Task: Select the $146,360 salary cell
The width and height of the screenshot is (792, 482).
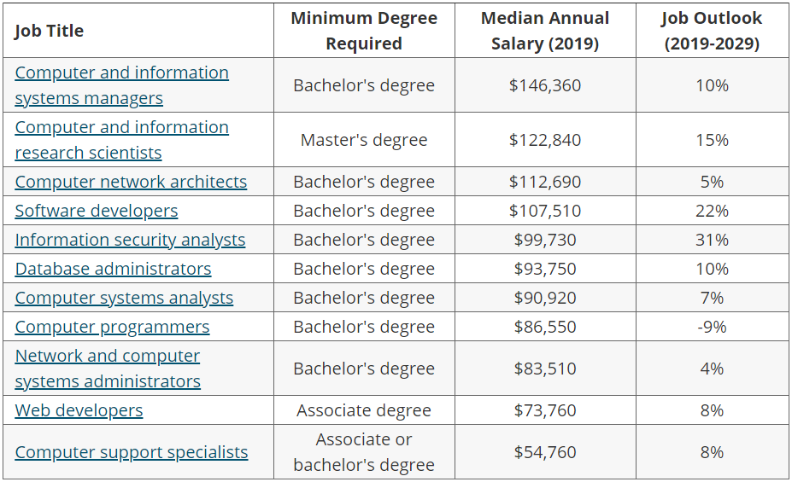Action: pyautogui.click(x=545, y=85)
